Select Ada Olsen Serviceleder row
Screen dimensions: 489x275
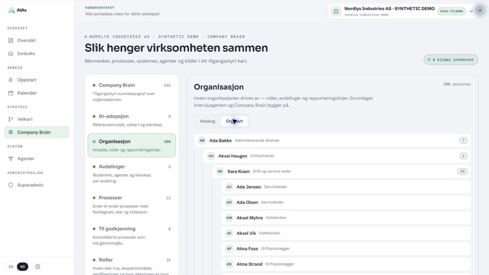click(346, 202)
